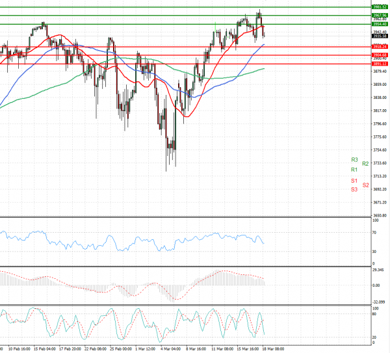Click the 3713.20 price axis value

click(x=380, y=176)
